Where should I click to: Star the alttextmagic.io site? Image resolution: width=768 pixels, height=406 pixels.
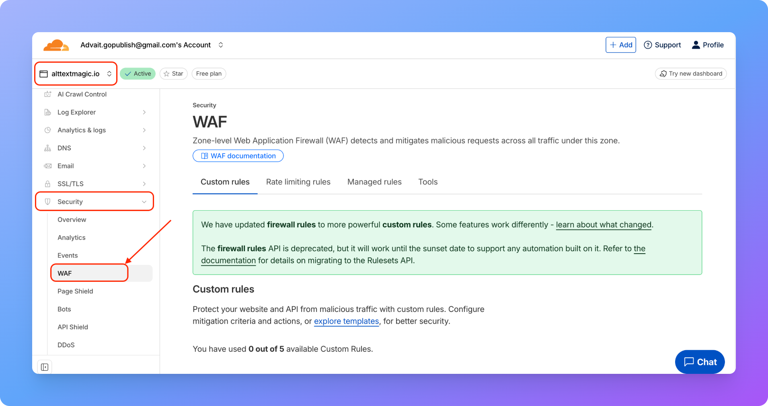173,74
